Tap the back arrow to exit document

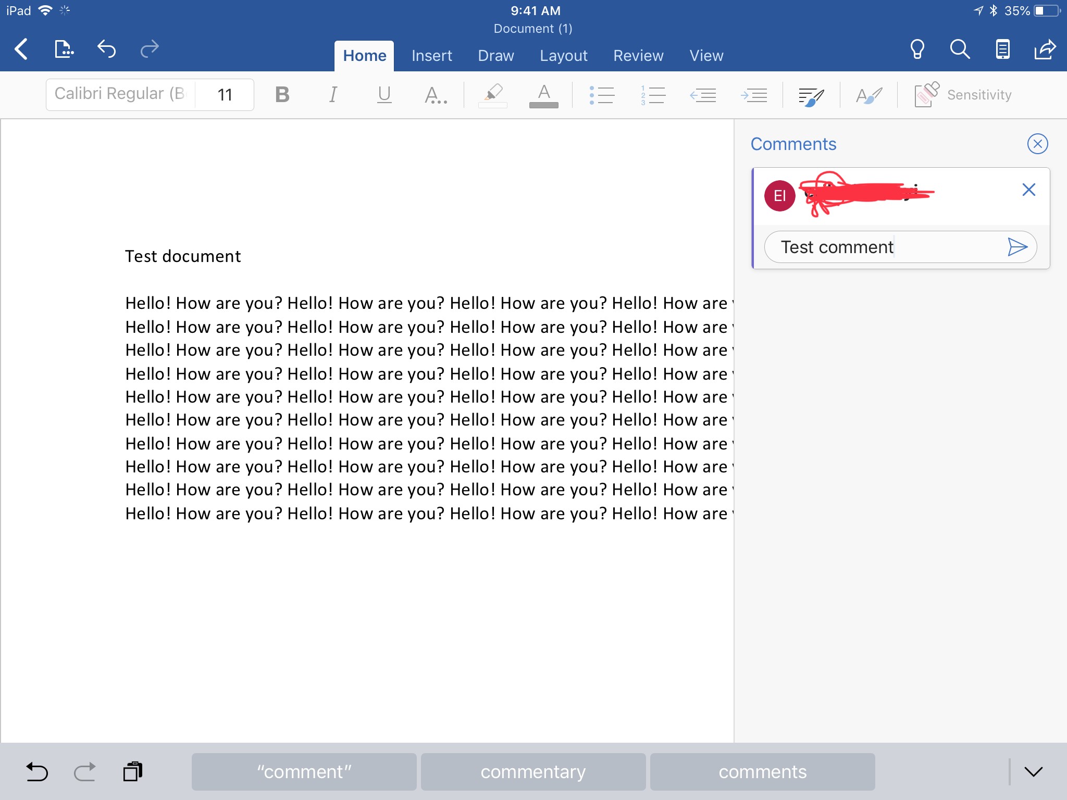[21, 49]
